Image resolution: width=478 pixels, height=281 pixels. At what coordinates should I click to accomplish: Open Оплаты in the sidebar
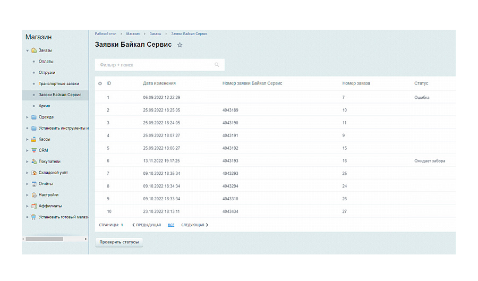tap(46, 61)
